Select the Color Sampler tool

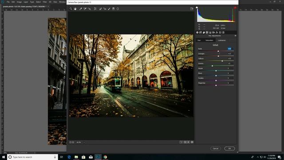[85, 9]
